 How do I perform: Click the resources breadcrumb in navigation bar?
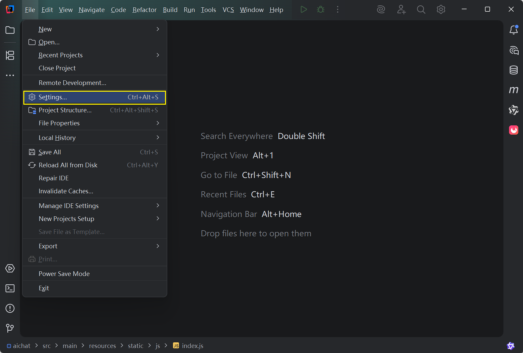coord(102,346)
